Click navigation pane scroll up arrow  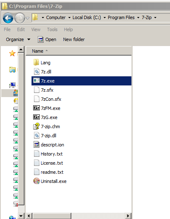21,49
